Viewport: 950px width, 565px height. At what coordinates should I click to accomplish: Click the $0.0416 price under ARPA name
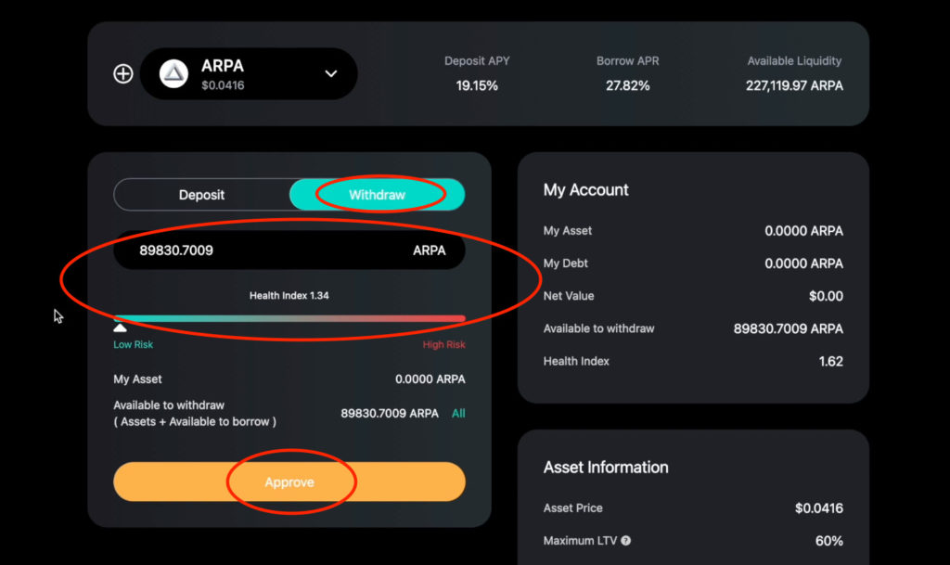223,85
